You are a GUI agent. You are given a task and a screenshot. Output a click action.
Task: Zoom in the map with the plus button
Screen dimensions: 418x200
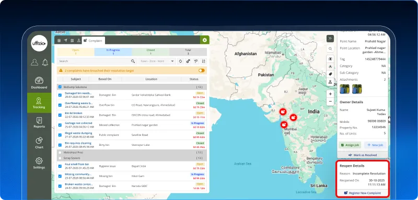pos(330,94)
